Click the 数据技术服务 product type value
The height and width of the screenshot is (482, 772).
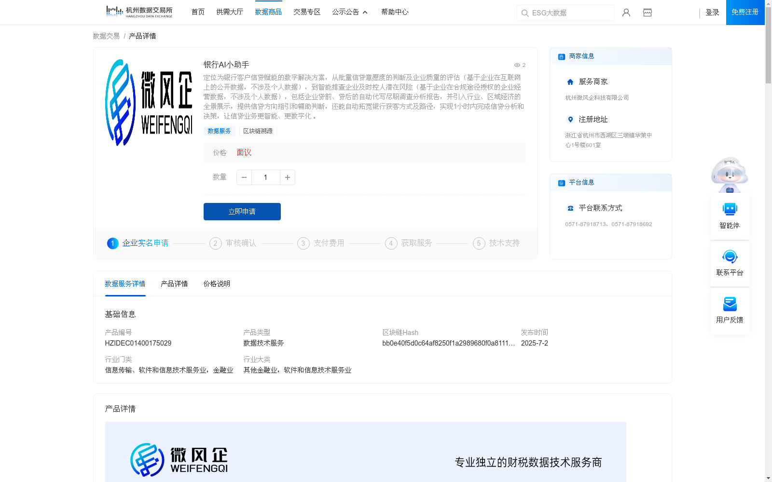pyautogui.click(x=264, y=343)
